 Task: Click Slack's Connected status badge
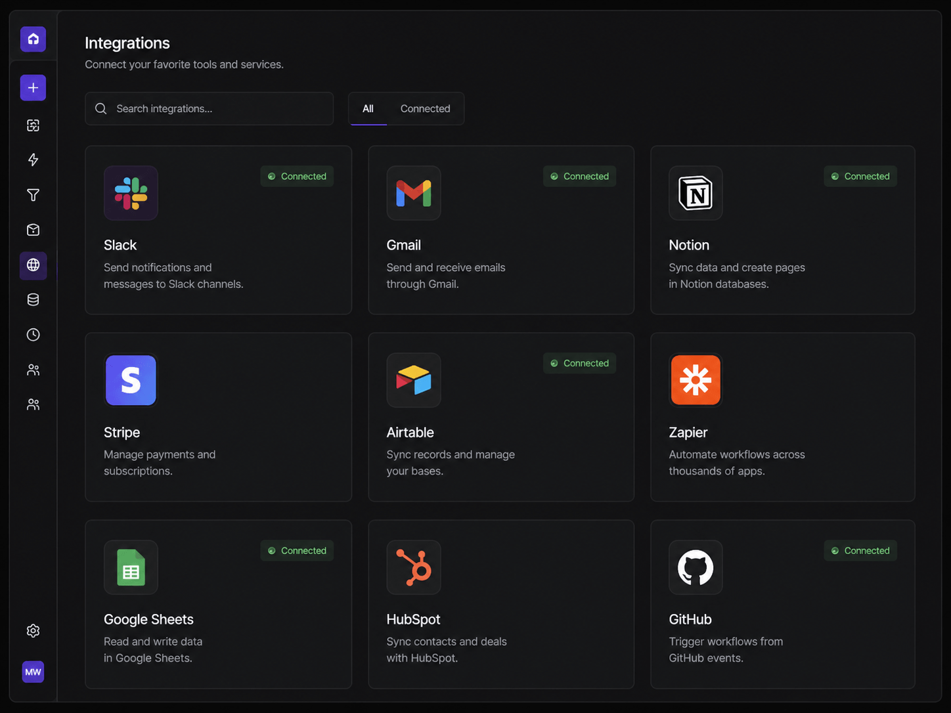tap(297, 176)
